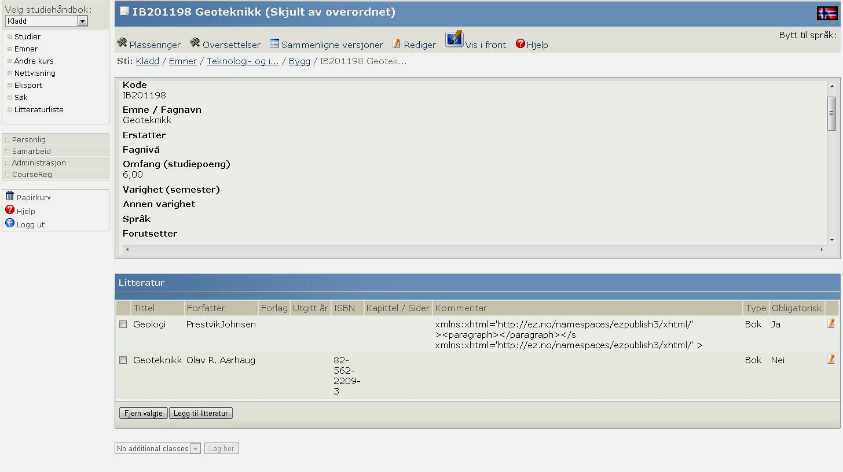Open Søk in the sidebar menu

pyautogui.click(x=21, y=97)
